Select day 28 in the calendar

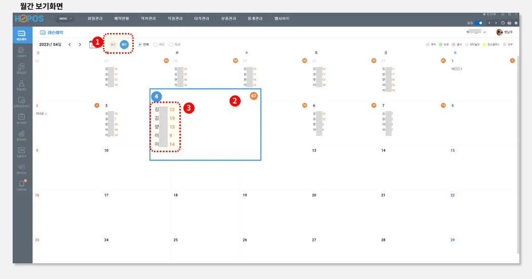pos(383,240)
